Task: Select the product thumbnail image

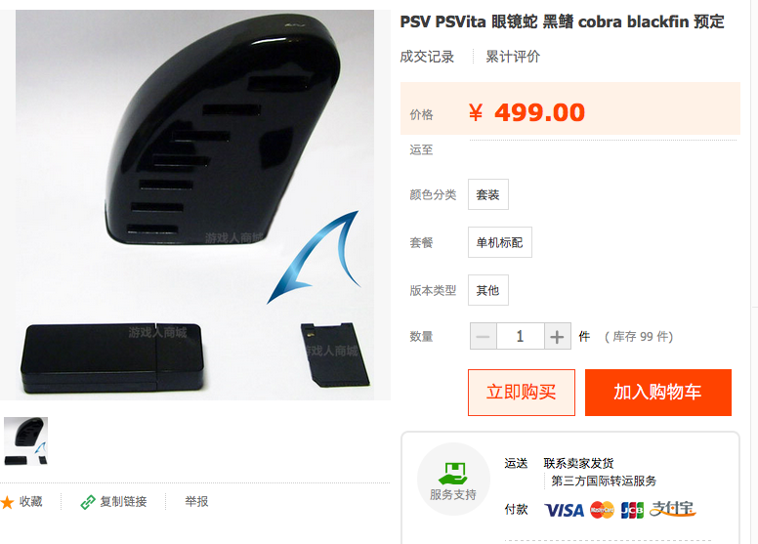Action: [26, 441]
